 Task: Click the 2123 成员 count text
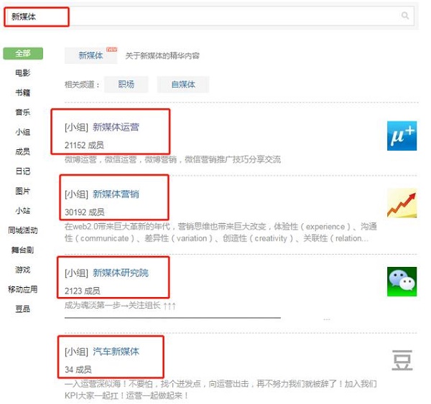(83, 291)
